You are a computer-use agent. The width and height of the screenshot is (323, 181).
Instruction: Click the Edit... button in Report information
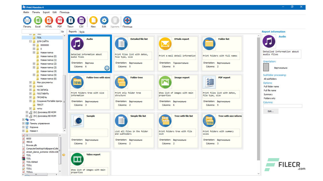[x=271, y=111]
